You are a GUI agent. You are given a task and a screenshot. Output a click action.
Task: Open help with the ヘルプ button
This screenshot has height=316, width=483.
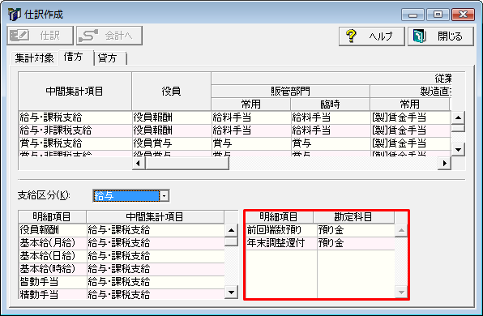click(372, 36)
